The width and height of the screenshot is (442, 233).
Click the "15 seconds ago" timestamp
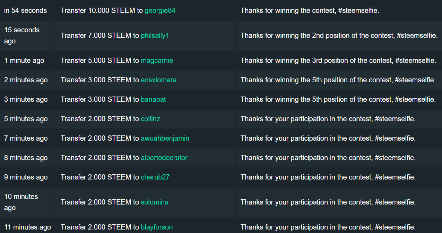pyautogui.click(x=22, y=35)
